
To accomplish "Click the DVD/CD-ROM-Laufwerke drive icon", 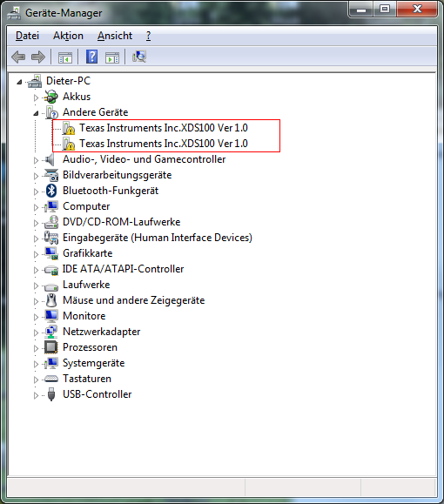I will (x=51, y=222).
